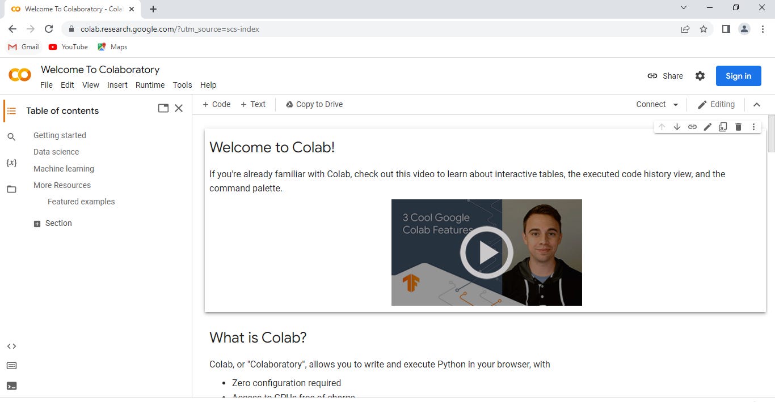This screenshot has height=402, width=775.
Task: Click the Connect button
Action: tap(651, 104)
